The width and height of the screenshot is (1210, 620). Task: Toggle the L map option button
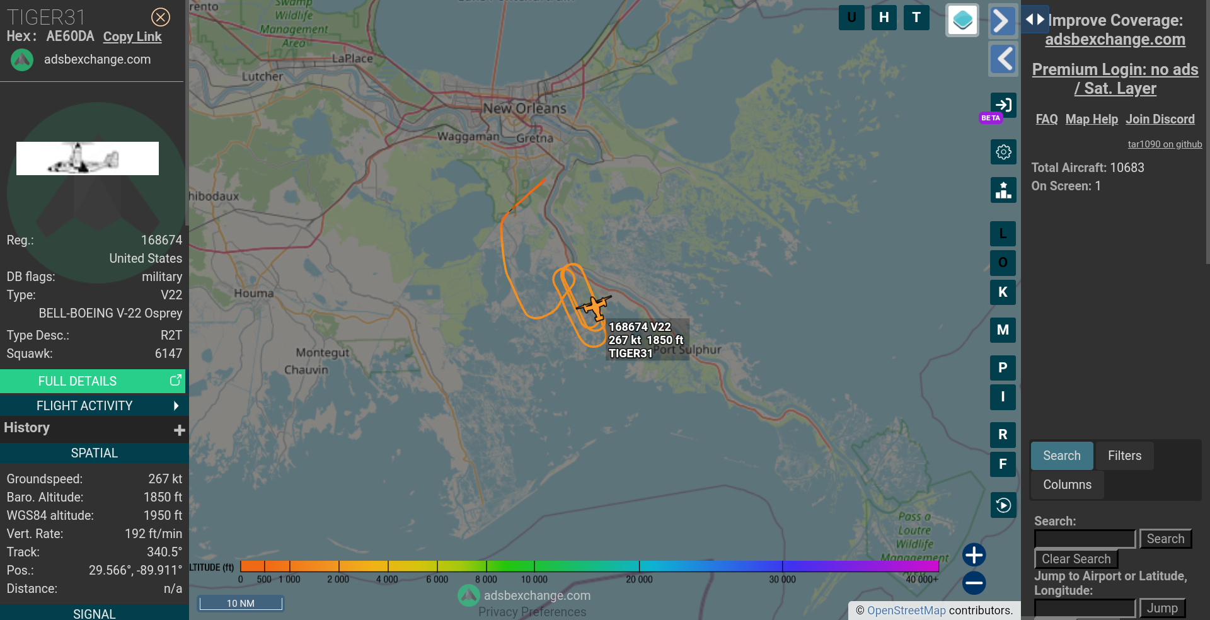click(1003, 234)
